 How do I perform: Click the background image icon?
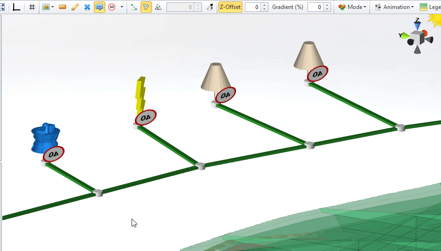click(x=46, y=7)
